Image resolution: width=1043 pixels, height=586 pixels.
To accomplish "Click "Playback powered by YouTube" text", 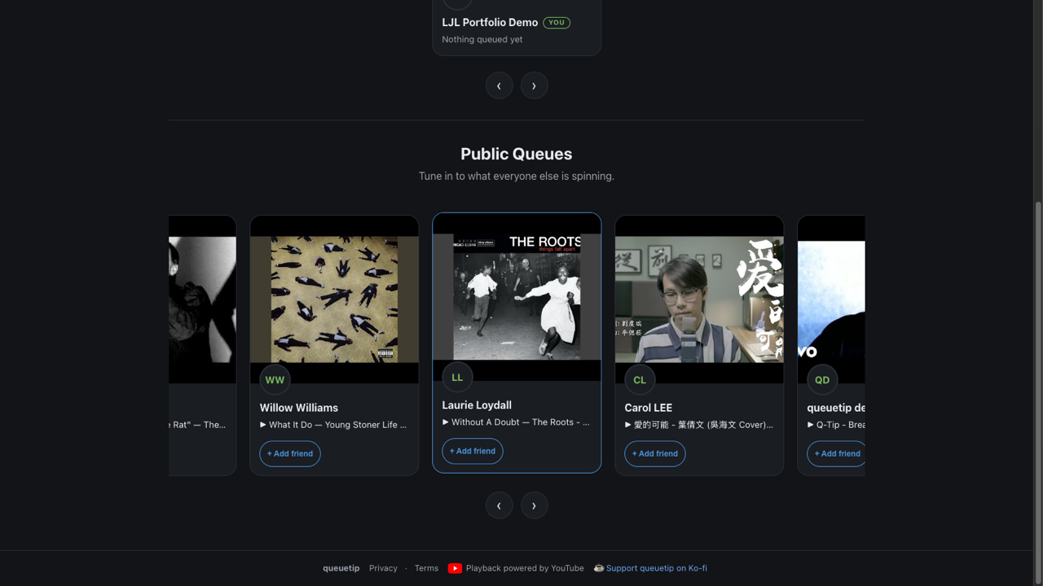I will click(525, 568).
